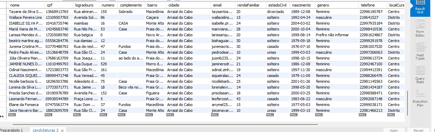Select the candidaturas 2 tab
This screenshot has height=132, width=435.
click(45, 130)
